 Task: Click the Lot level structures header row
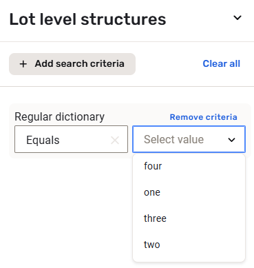[127, 19]
